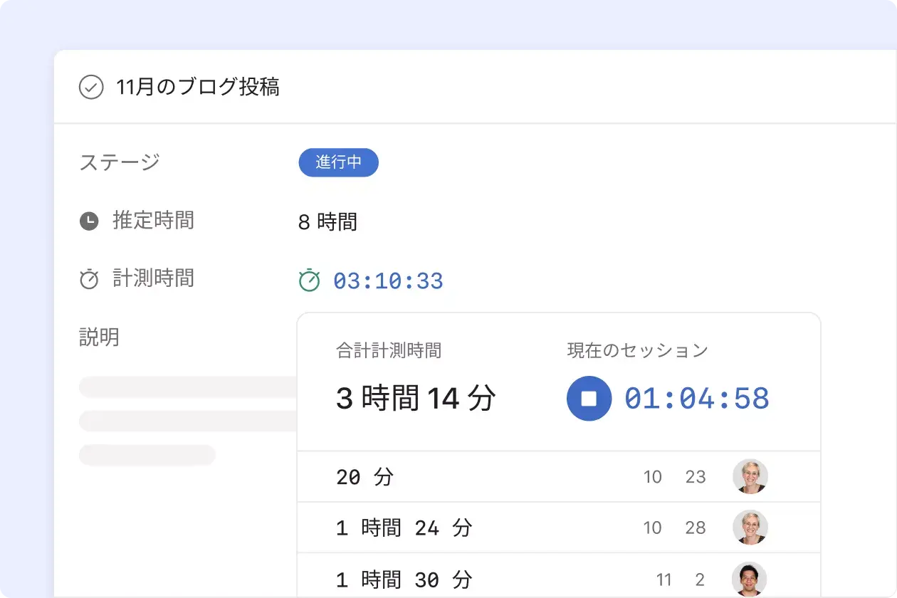Select the ステージ field label

click(x=120, y=162)
